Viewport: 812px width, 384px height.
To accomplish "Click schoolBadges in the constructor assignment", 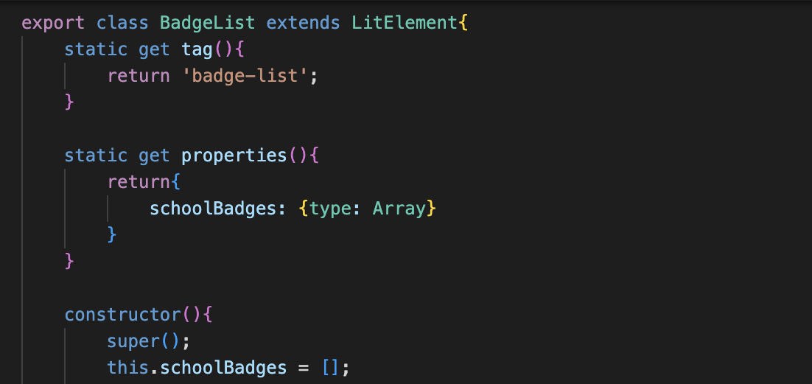I will coord(223,367).
